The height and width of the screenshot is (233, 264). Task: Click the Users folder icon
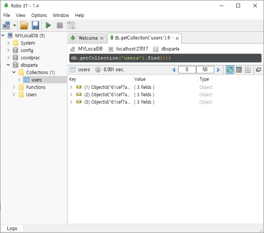click(21, 94)
